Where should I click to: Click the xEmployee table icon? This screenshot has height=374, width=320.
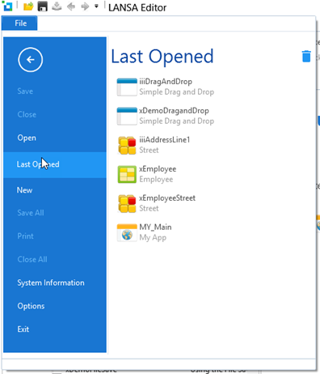click(127, 174)
